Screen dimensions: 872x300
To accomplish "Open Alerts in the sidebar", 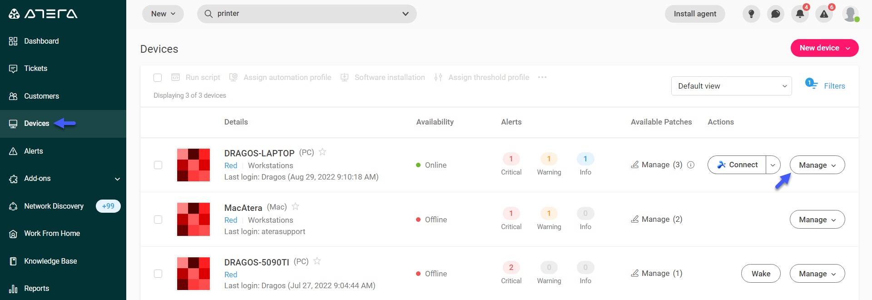I will (x=63, y=151).
